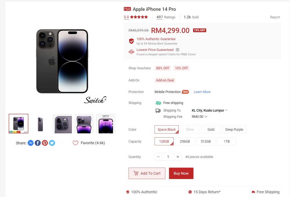This screenshot has height=197, width=290.
Task: Click the Favorite heart icon
Action: tap(75, 143)
